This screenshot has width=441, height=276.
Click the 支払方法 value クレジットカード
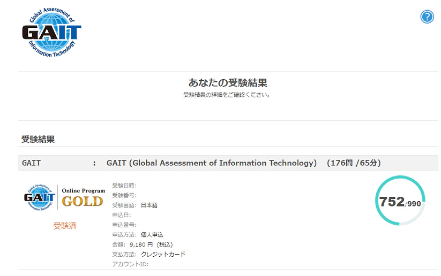tap(163, 255)
